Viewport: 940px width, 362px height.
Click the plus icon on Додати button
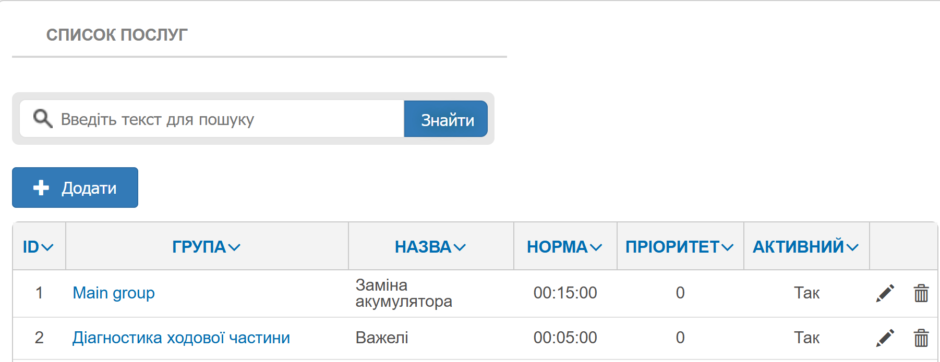point(41,188)
